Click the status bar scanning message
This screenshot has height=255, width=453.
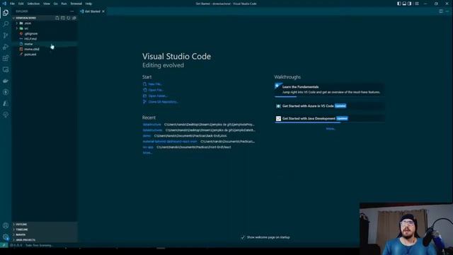(x=39, y=246)
